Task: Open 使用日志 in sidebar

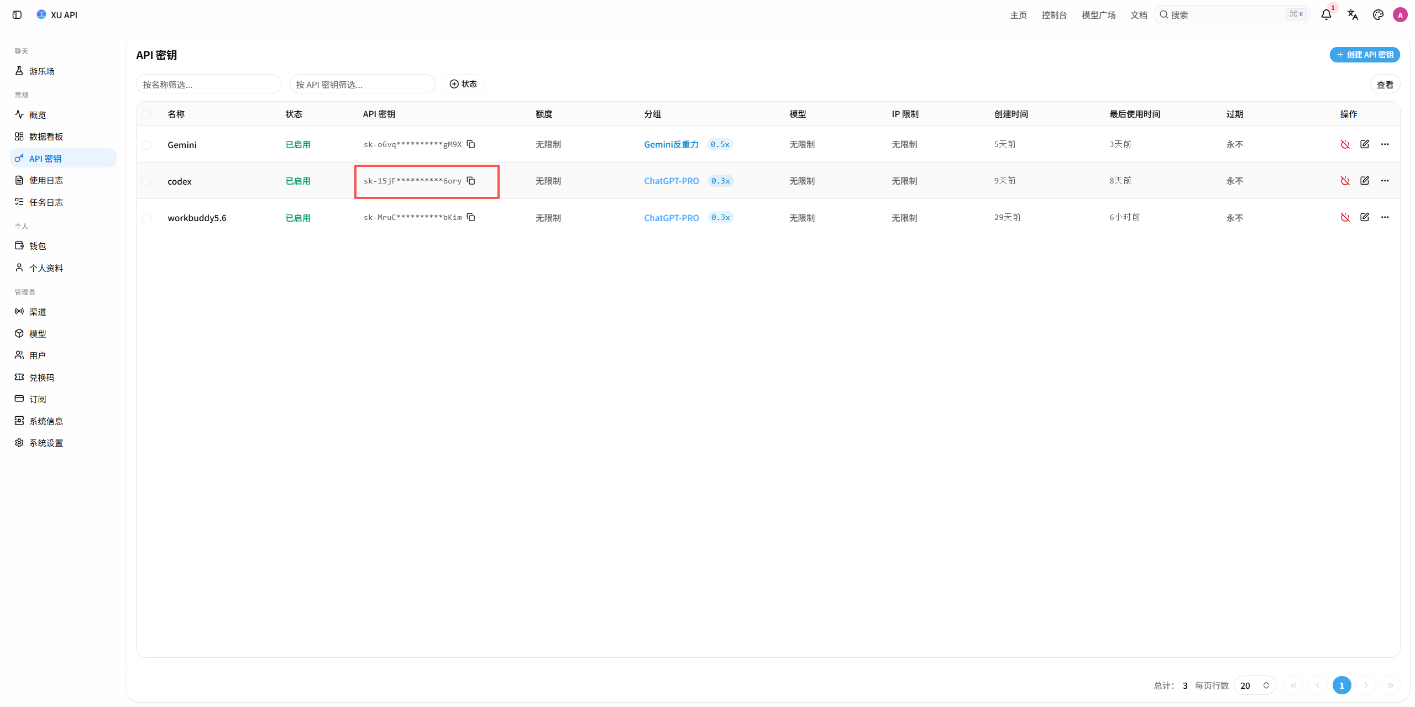Action: [x=64, y=180]
